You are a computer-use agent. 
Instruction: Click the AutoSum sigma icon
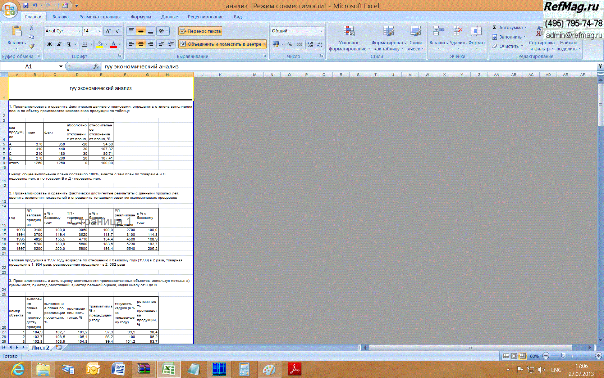495,27
